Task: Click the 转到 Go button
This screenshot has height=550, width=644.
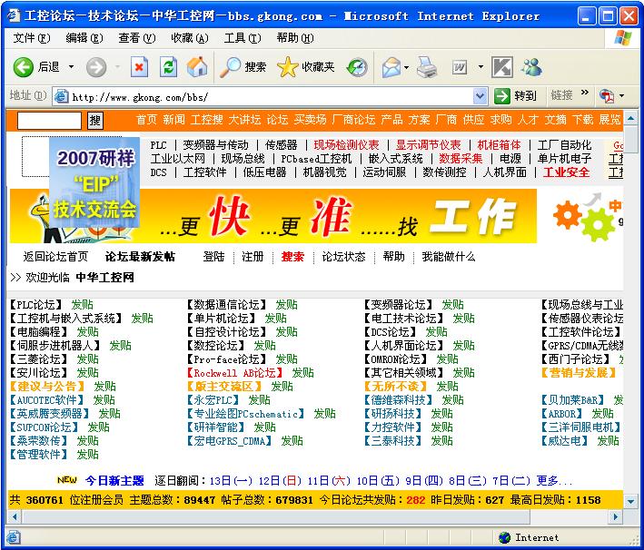Action: [x=516, y=96]
